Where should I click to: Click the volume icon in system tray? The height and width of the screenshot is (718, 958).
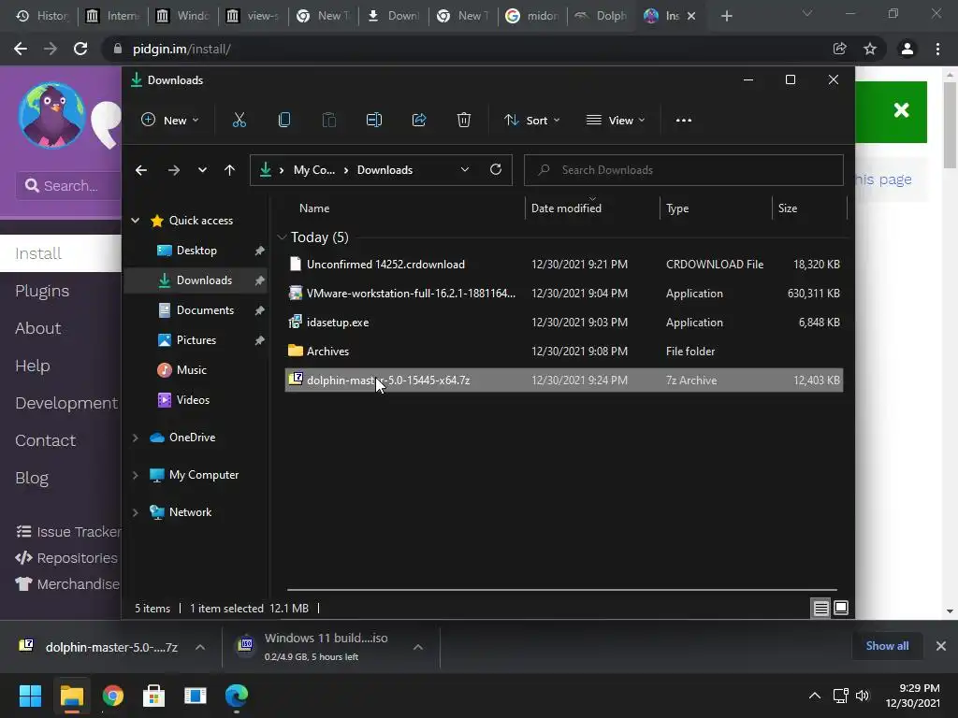[x=862, y=696]
